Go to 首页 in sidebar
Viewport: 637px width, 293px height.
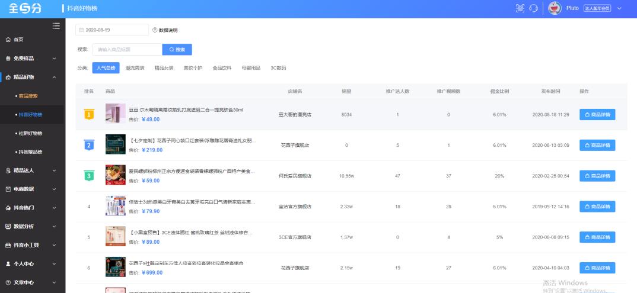point(33,40)
